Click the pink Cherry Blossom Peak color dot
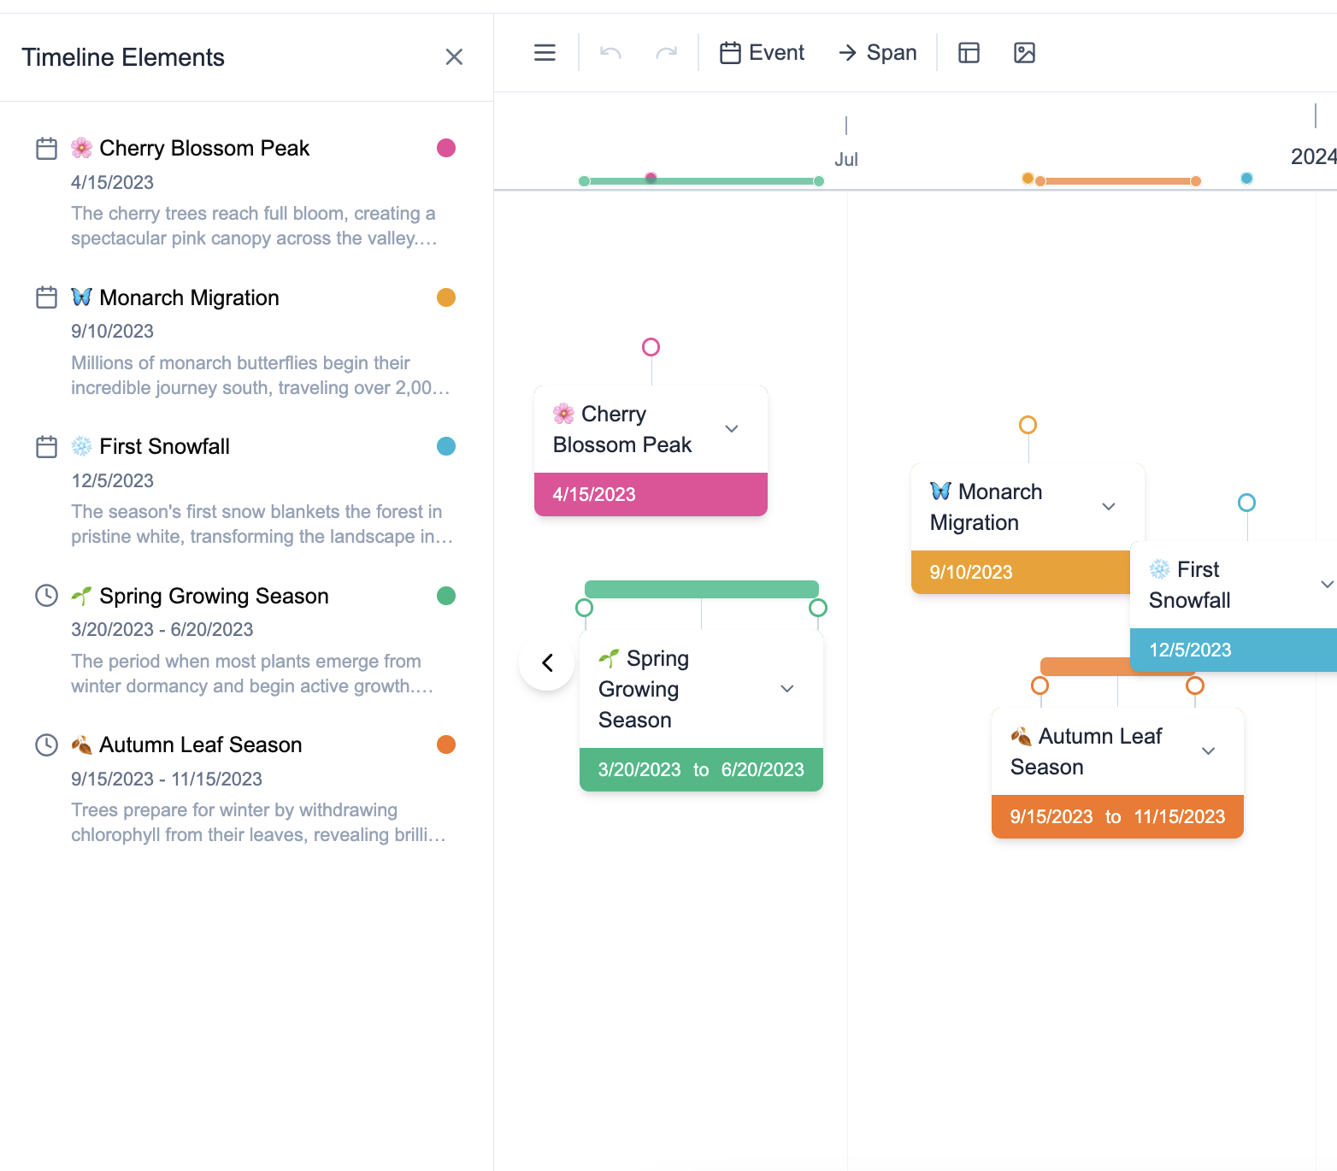The width and height of the screenshot is (1337, 1171). pos(446,148)
